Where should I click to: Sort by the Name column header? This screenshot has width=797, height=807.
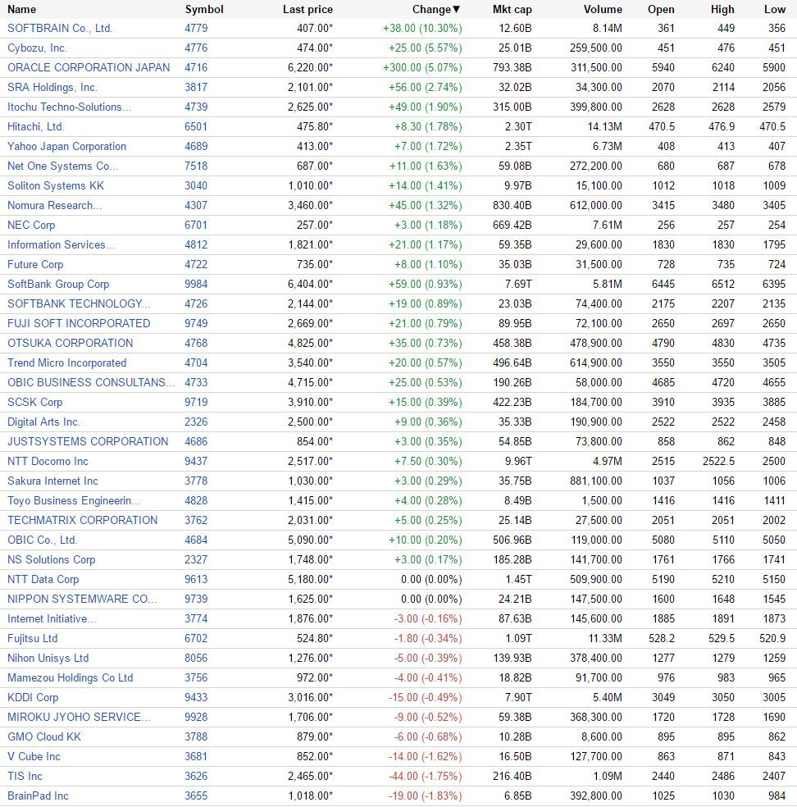tap(21, 9)
